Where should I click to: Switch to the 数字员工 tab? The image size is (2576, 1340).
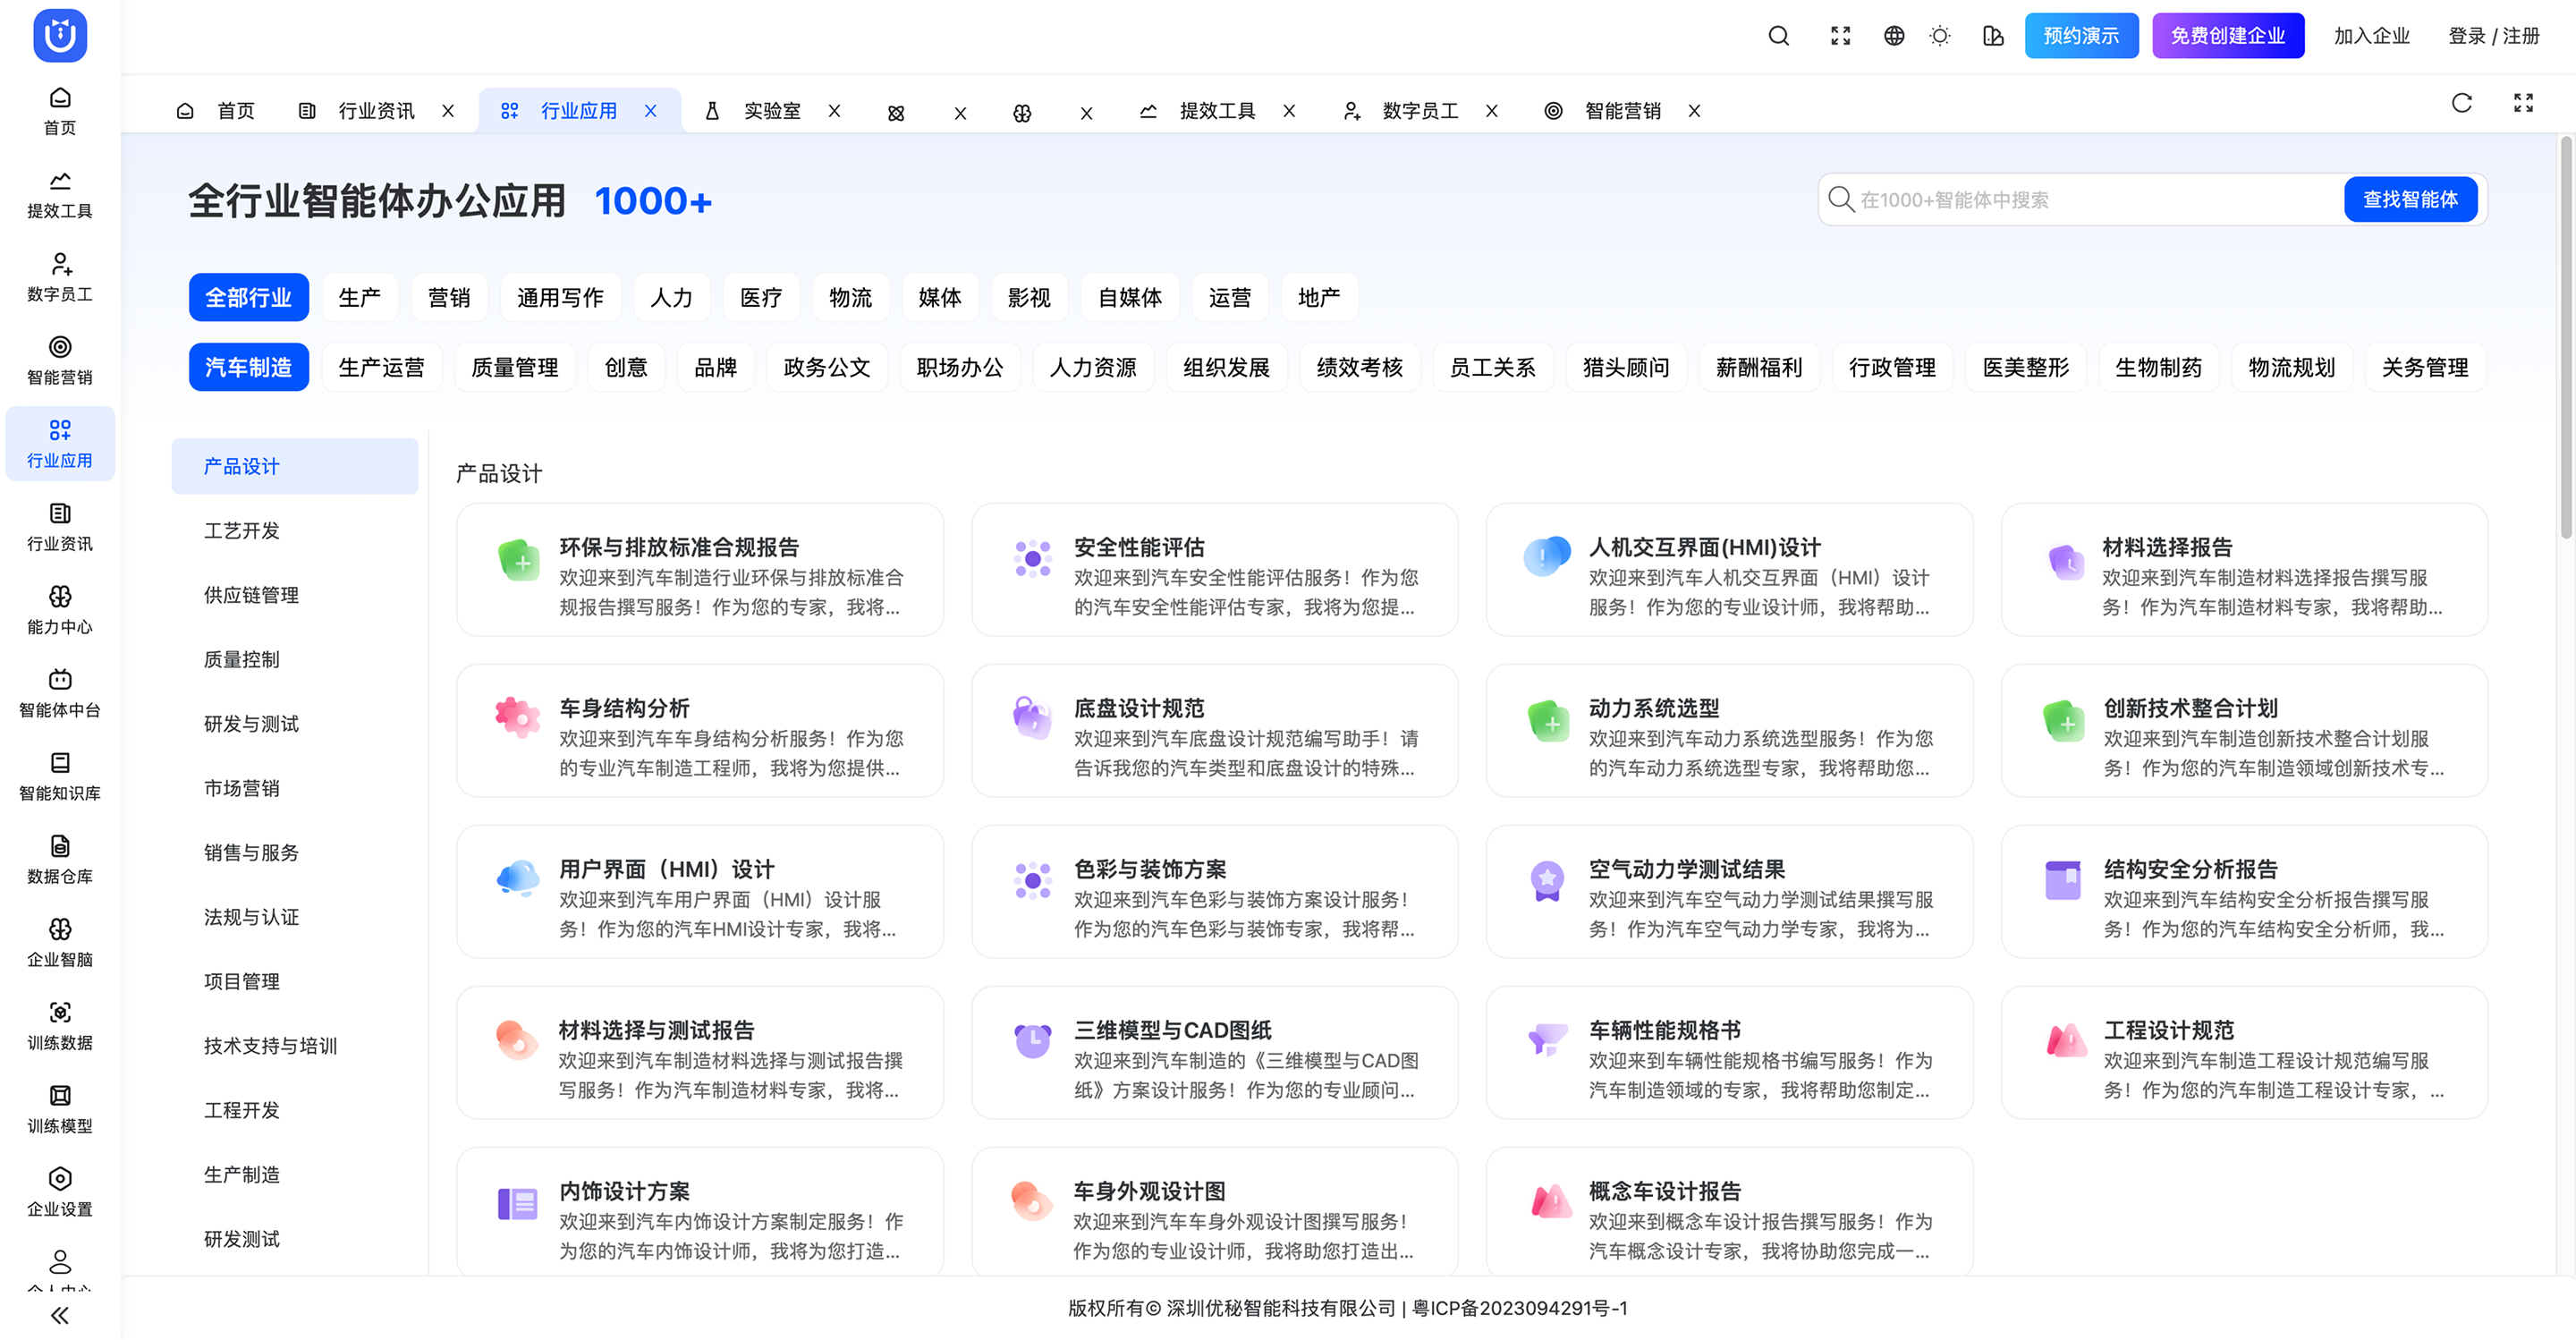pyautogui.click(x=1419, y=111)
